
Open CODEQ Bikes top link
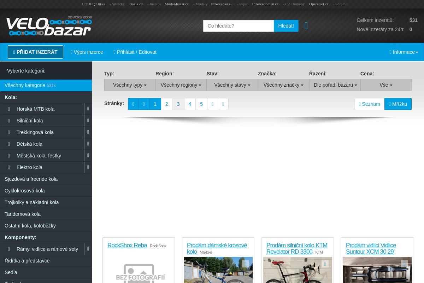93,4
